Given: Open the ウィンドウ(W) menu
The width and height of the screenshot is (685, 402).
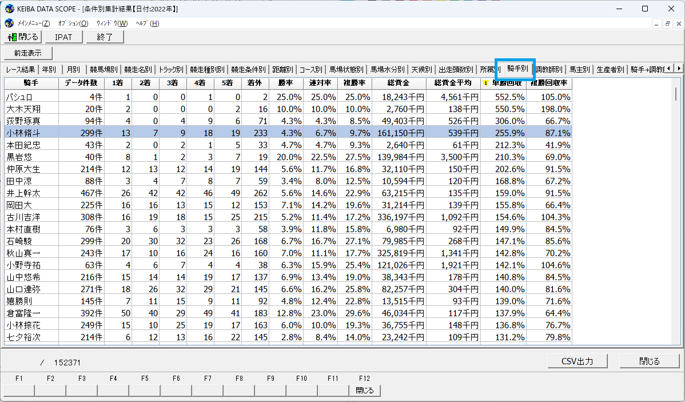Looking at the screenshot, I should [x=112, y=23].
